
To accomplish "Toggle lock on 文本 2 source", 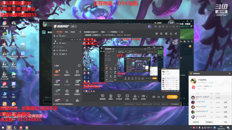I will point(57,43).
